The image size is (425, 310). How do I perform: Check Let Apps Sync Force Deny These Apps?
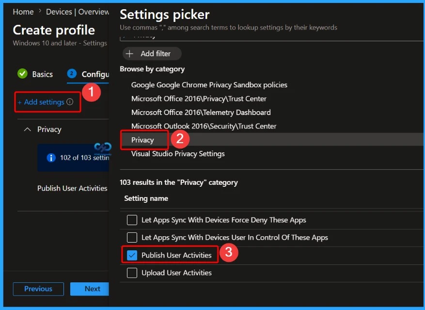pyautogui.click(x=132, y=220)
